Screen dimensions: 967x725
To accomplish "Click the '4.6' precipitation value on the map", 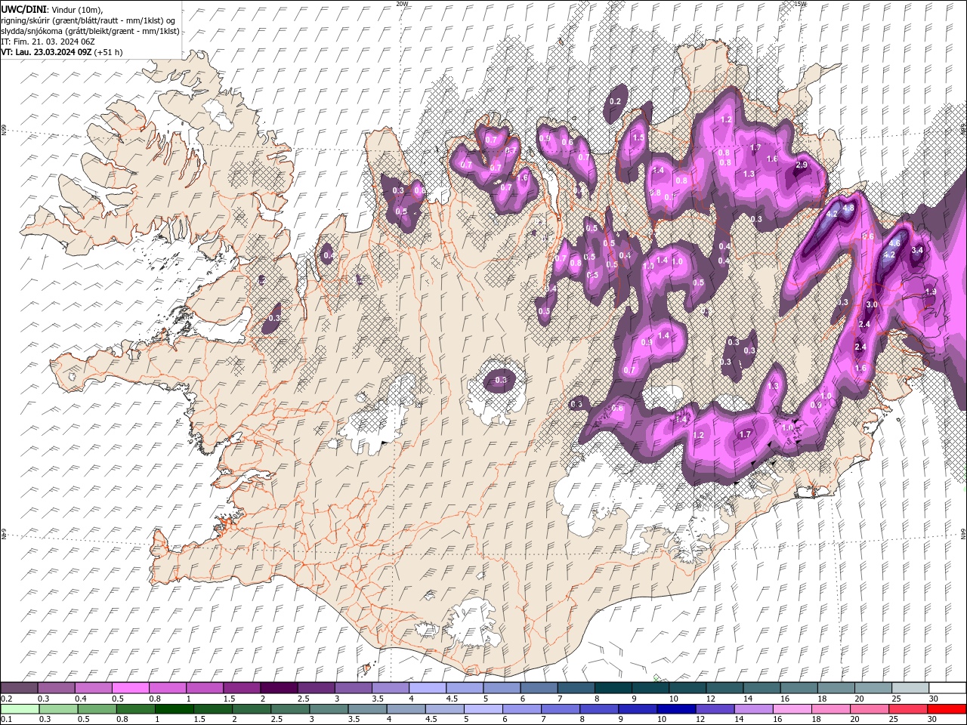I will (895, 243).
